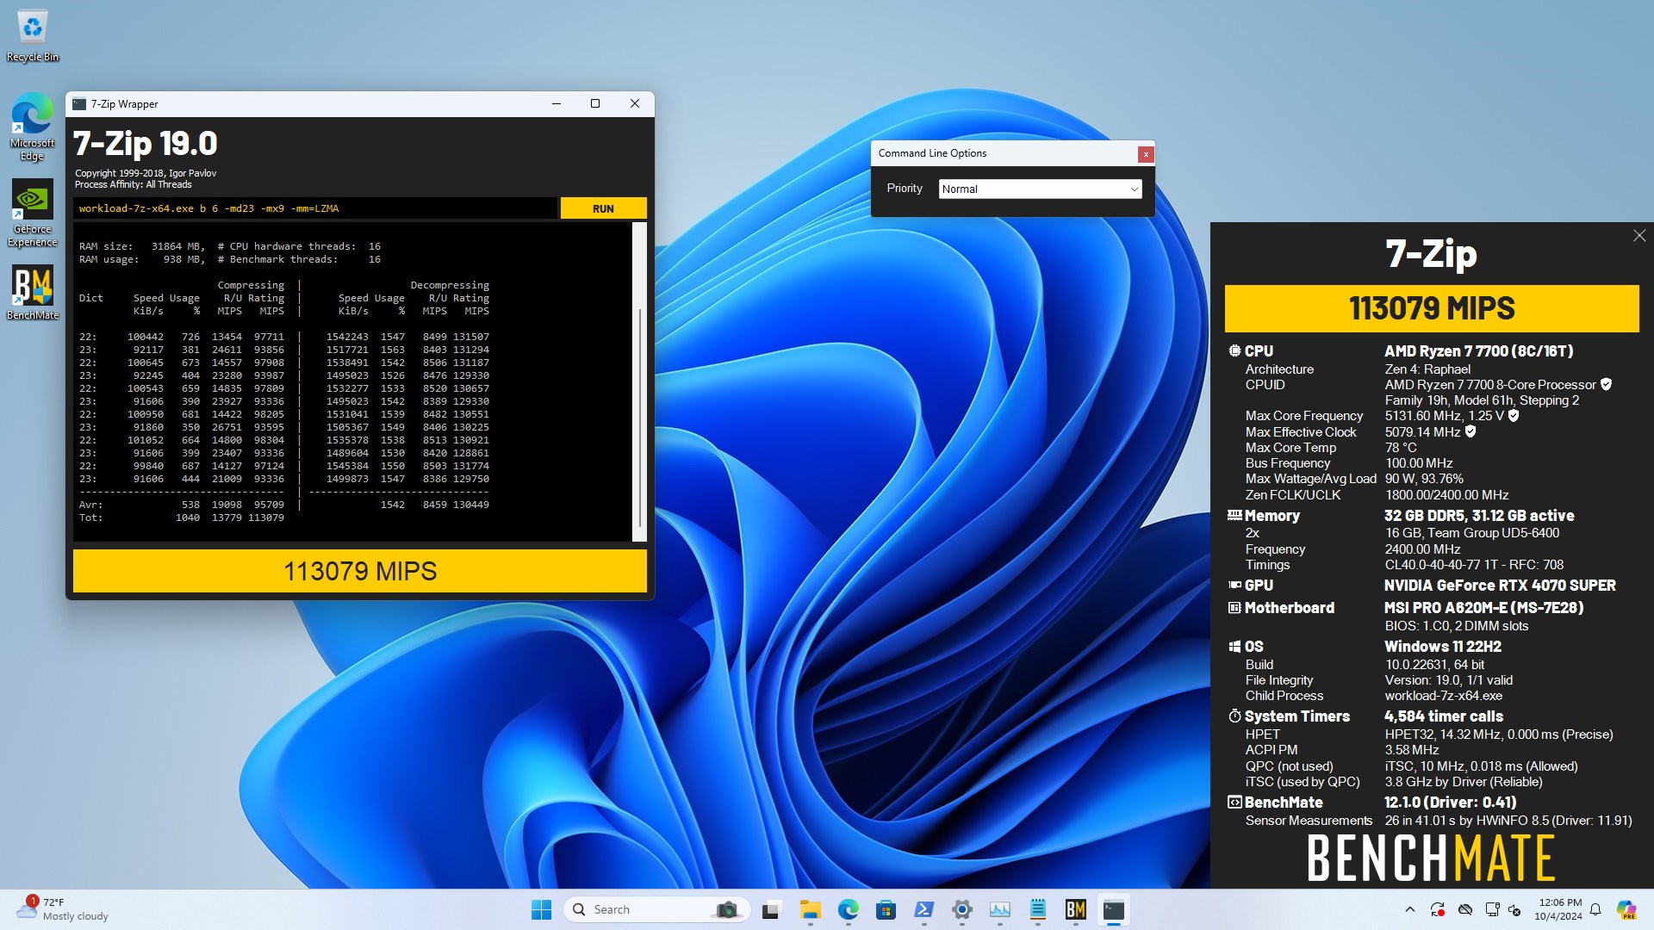Click the Windows 11 22H2 text

(1443, 647)
